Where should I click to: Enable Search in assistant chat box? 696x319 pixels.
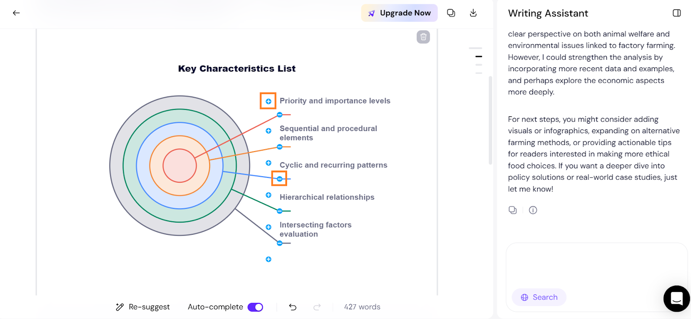coord(539,297)
